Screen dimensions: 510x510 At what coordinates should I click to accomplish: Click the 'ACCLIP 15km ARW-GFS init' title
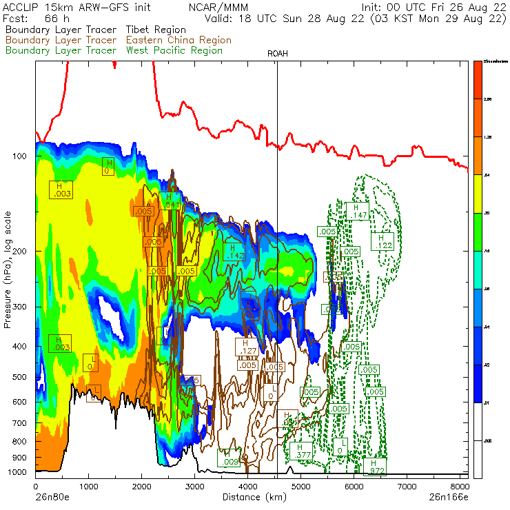click(x=76, y=7)
